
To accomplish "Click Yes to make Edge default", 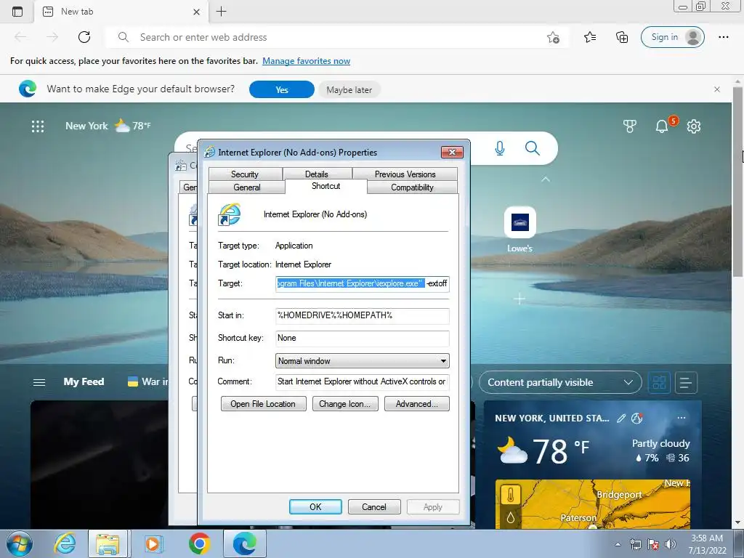I will click(x=282, y=89).
